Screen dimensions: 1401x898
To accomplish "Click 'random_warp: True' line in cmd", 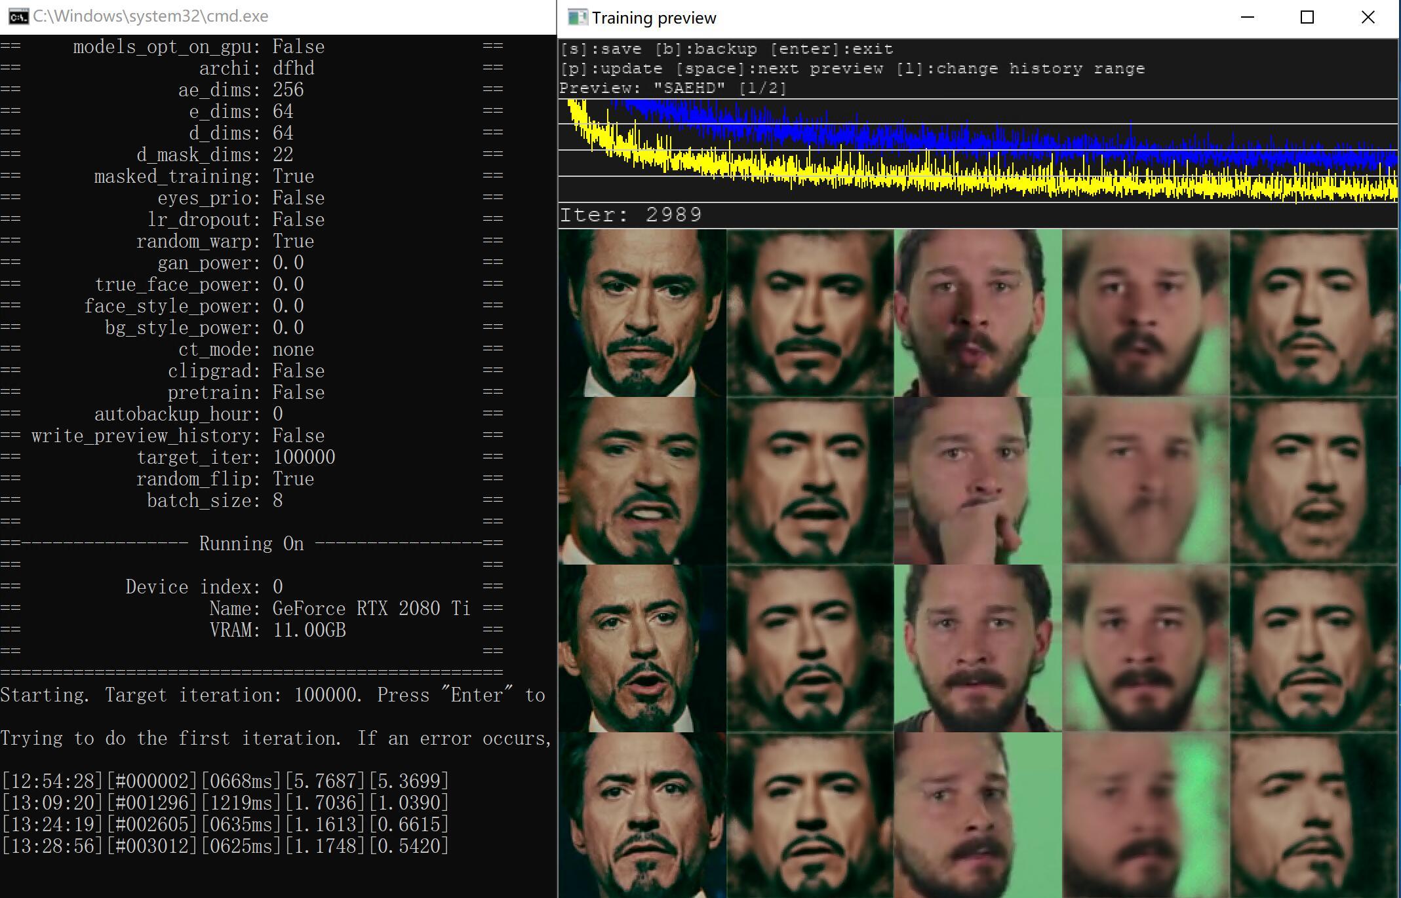I will pos(225,241).
